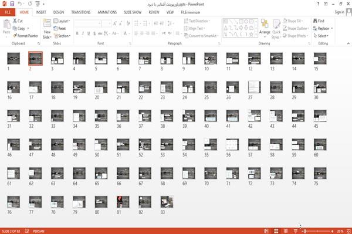Image resolution: width=352 pixels, height=234 pixels.
Task: Open the FILEminimizer tab
Action: pyautogui.click(x=190, y=12)
